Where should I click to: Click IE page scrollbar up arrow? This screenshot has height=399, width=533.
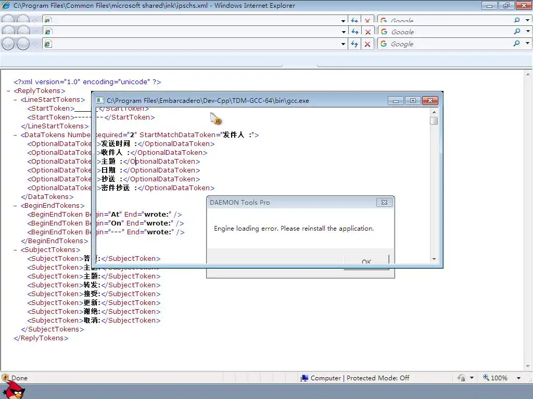click(x=528, y=74)
